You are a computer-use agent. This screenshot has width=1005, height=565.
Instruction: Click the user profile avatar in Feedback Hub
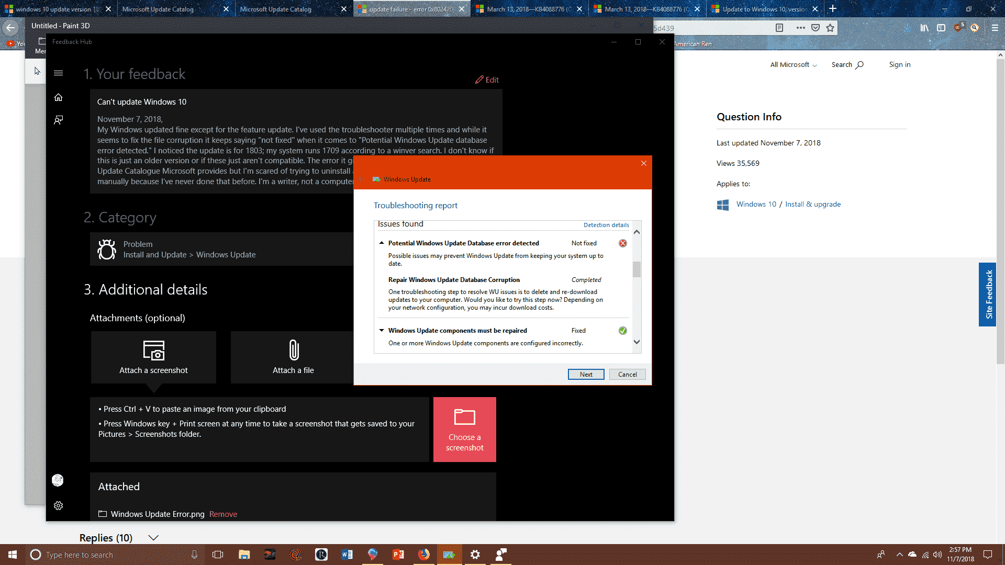[58, 480]
